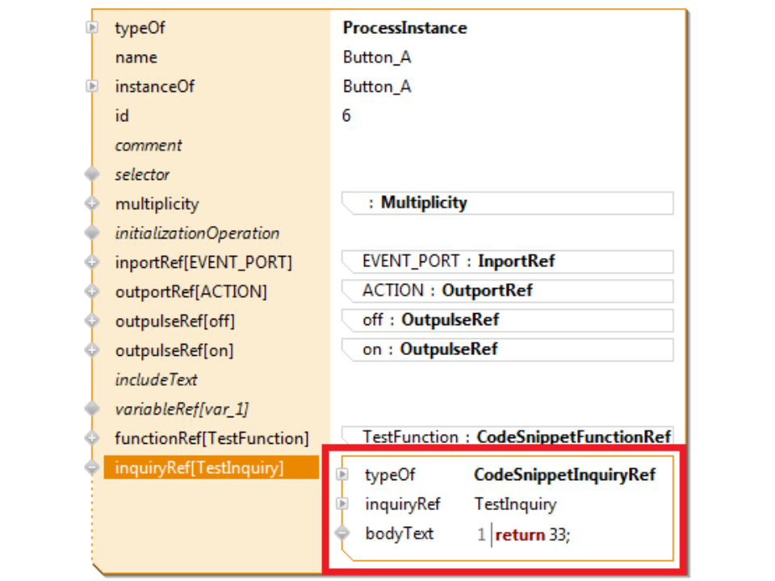This screenshot has height=581, width=775.
Task: Click the name value Button_A
Action: pyautogui.click(x=377, y=57)
